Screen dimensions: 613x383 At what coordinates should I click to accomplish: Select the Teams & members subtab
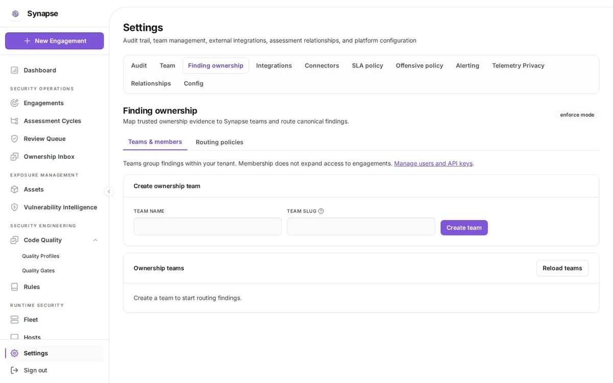click(155, 141)
